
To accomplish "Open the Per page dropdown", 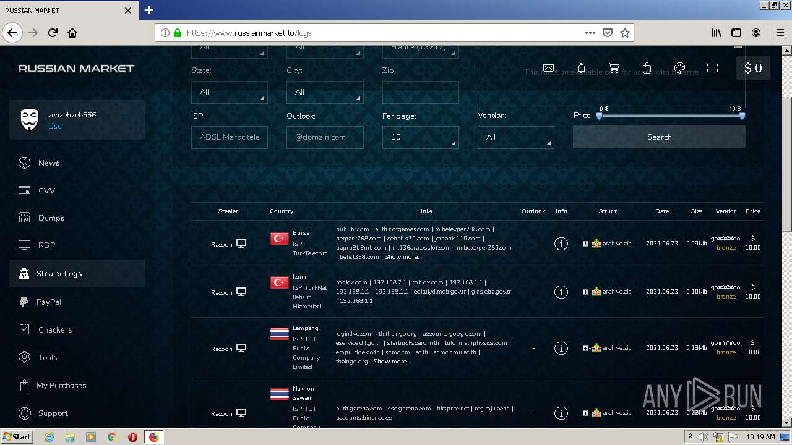I will tap(421, 137).
